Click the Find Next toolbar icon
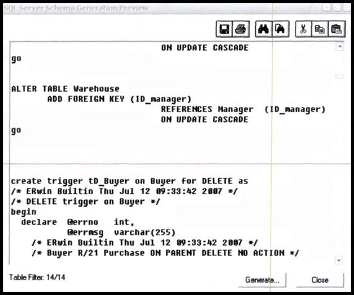Viewport: 354px width, 295px height. [280, 29]
